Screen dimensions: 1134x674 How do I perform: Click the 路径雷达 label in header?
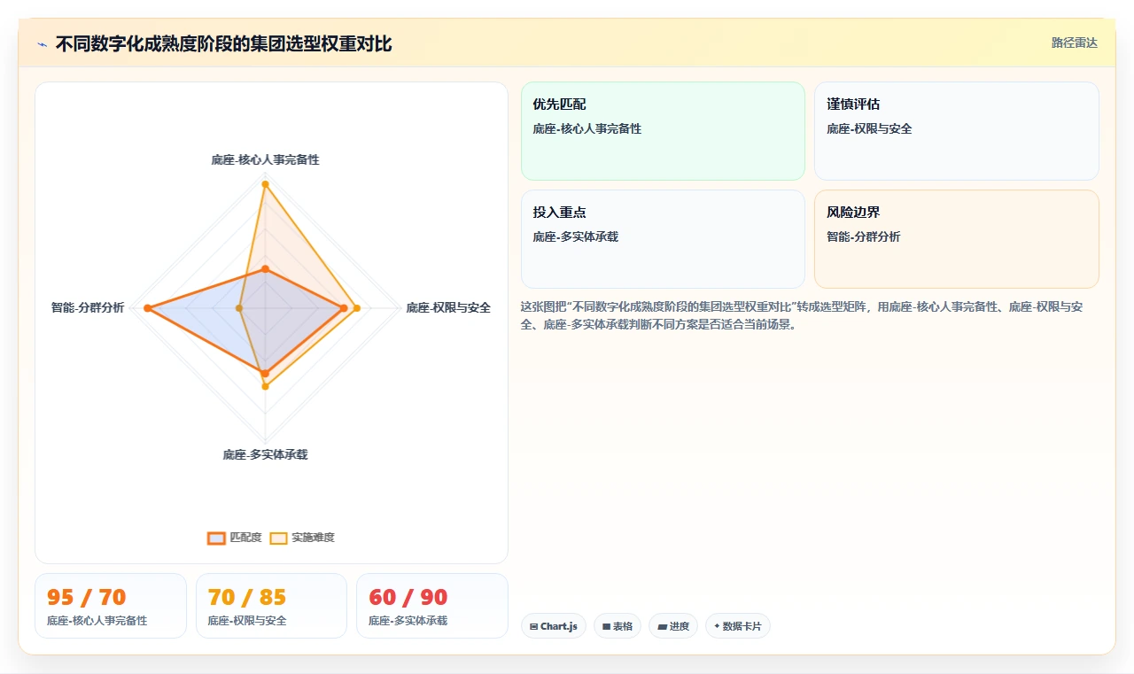point(1075,43)
